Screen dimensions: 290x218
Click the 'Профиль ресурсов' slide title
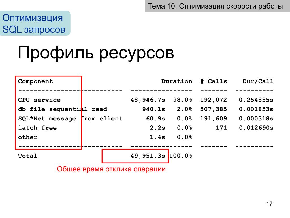(x=96, y=53)
